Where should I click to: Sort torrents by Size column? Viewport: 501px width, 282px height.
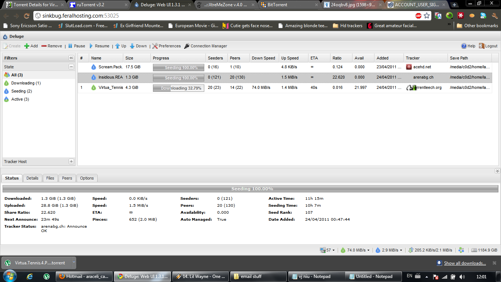pos(137,58)
